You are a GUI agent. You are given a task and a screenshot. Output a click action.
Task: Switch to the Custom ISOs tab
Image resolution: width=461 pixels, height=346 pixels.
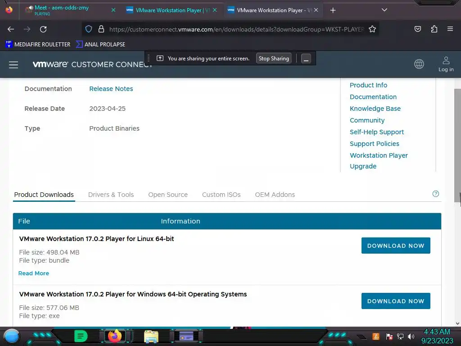tap(221, 195)
